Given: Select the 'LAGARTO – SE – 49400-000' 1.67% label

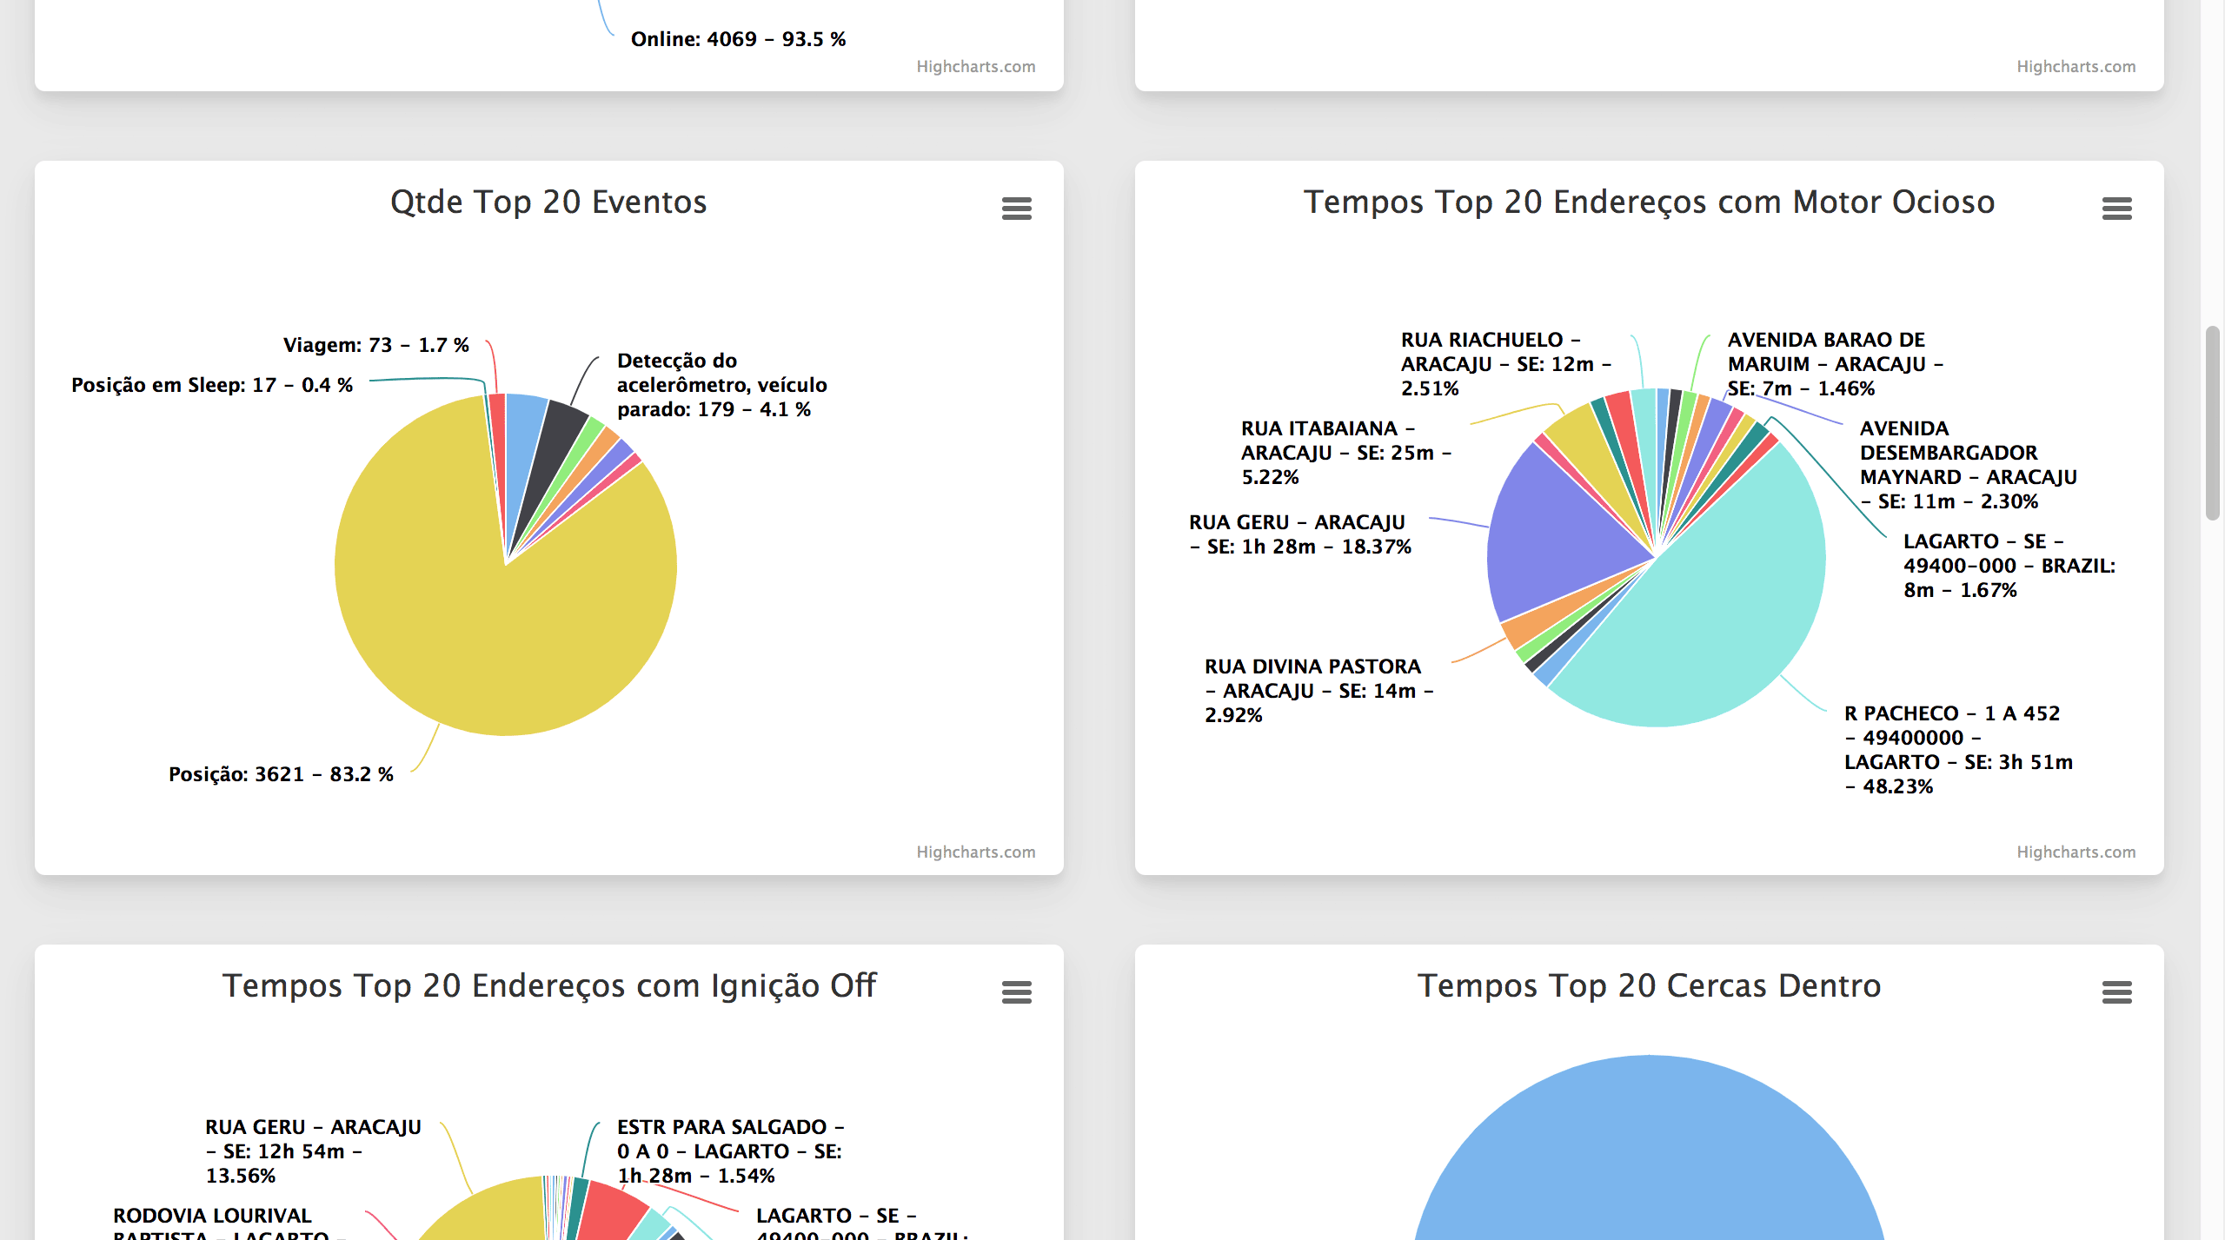Looking at the screenshot, I should click(2009, 566).
